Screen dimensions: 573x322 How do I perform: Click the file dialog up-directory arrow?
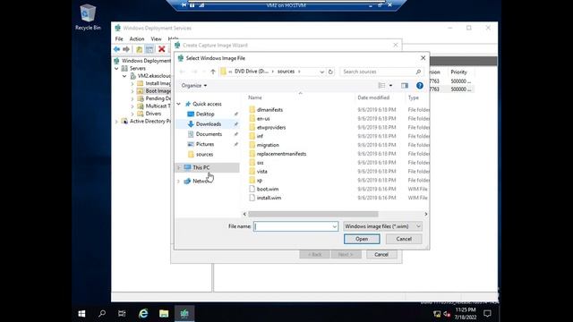click(x=213, y=72)
